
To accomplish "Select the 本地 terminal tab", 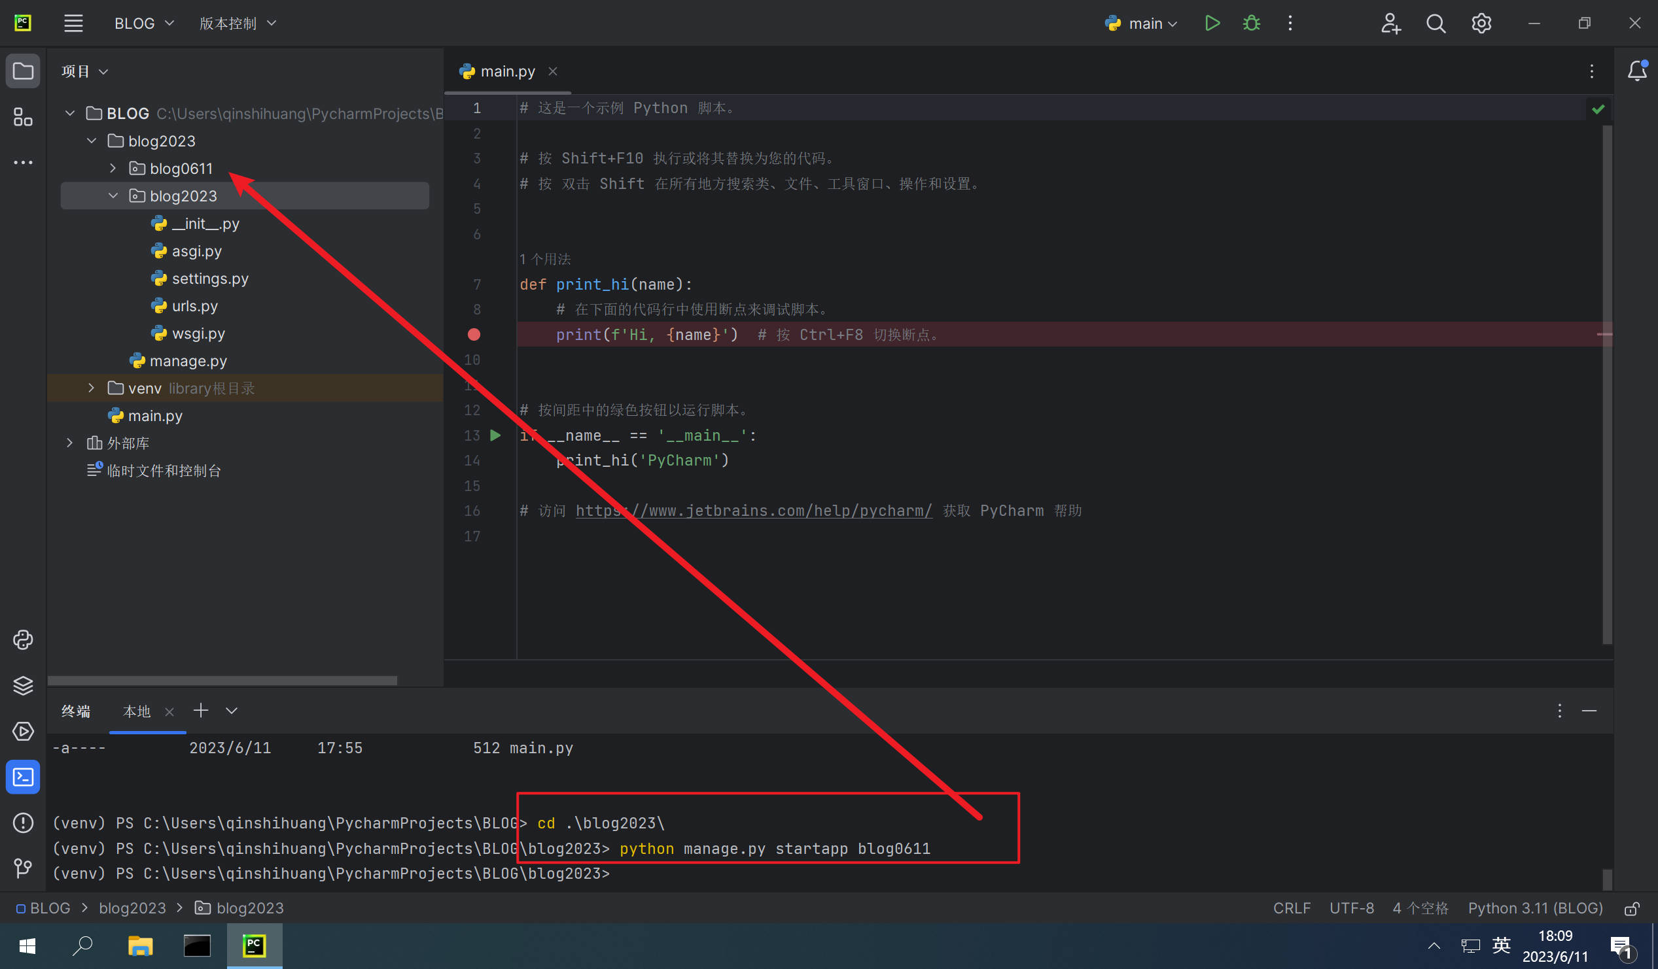I will click(x=137, y=711).
